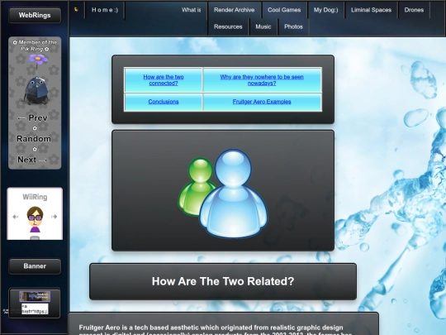The height and width of the screenshot is (335, 446).
Task: Click the Pikmin figure in Pik Ring widget
Action: tap(37, 79)
